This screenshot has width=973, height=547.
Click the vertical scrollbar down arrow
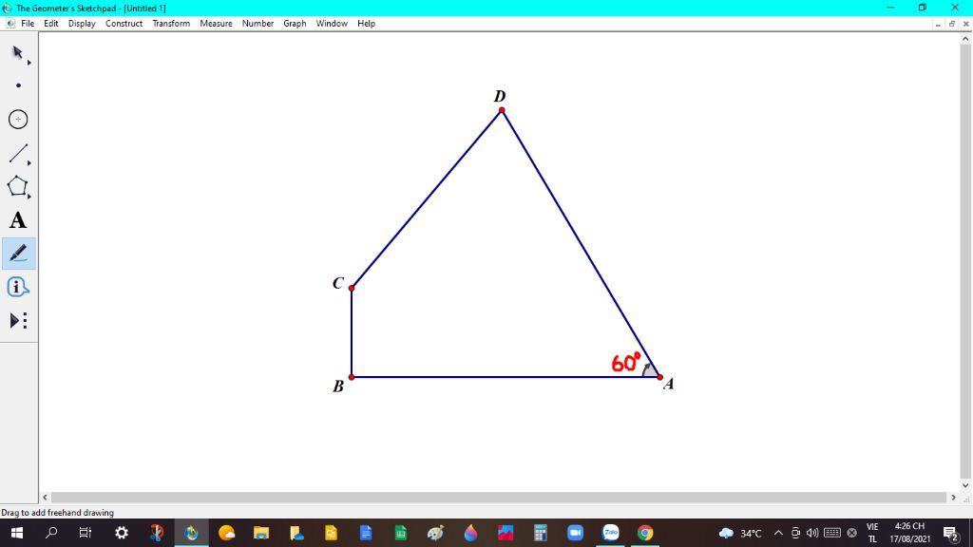[x=965, y=485]
